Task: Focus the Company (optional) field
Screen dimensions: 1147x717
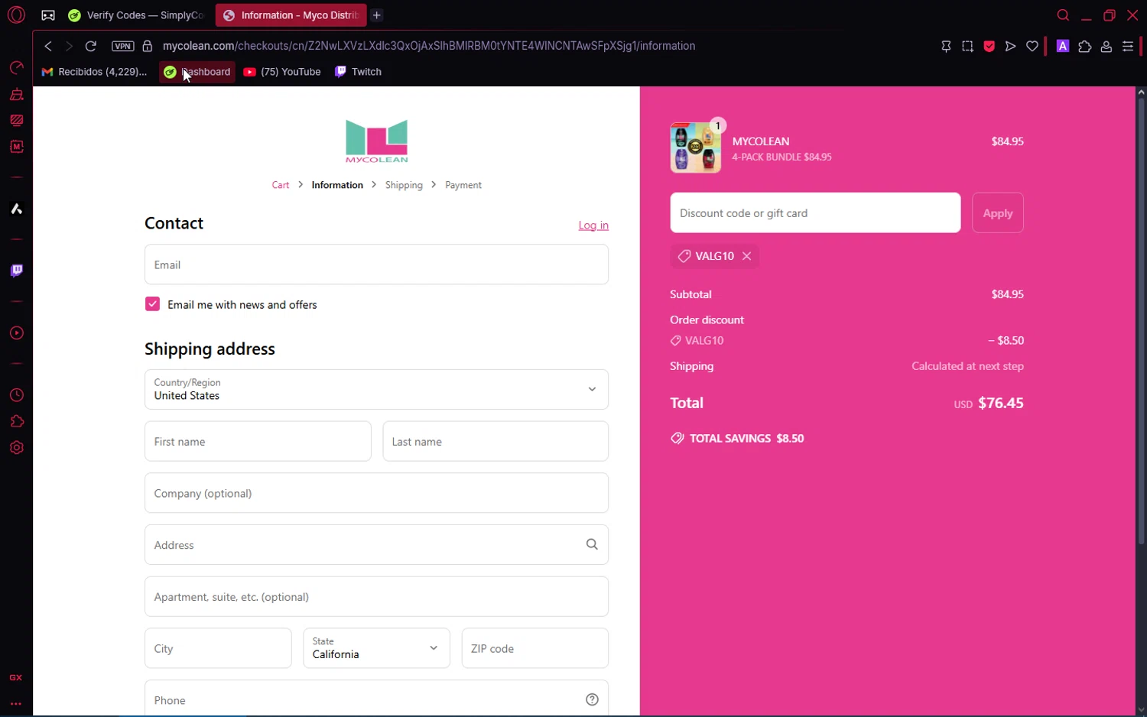Action: click(x=376, y=493)
